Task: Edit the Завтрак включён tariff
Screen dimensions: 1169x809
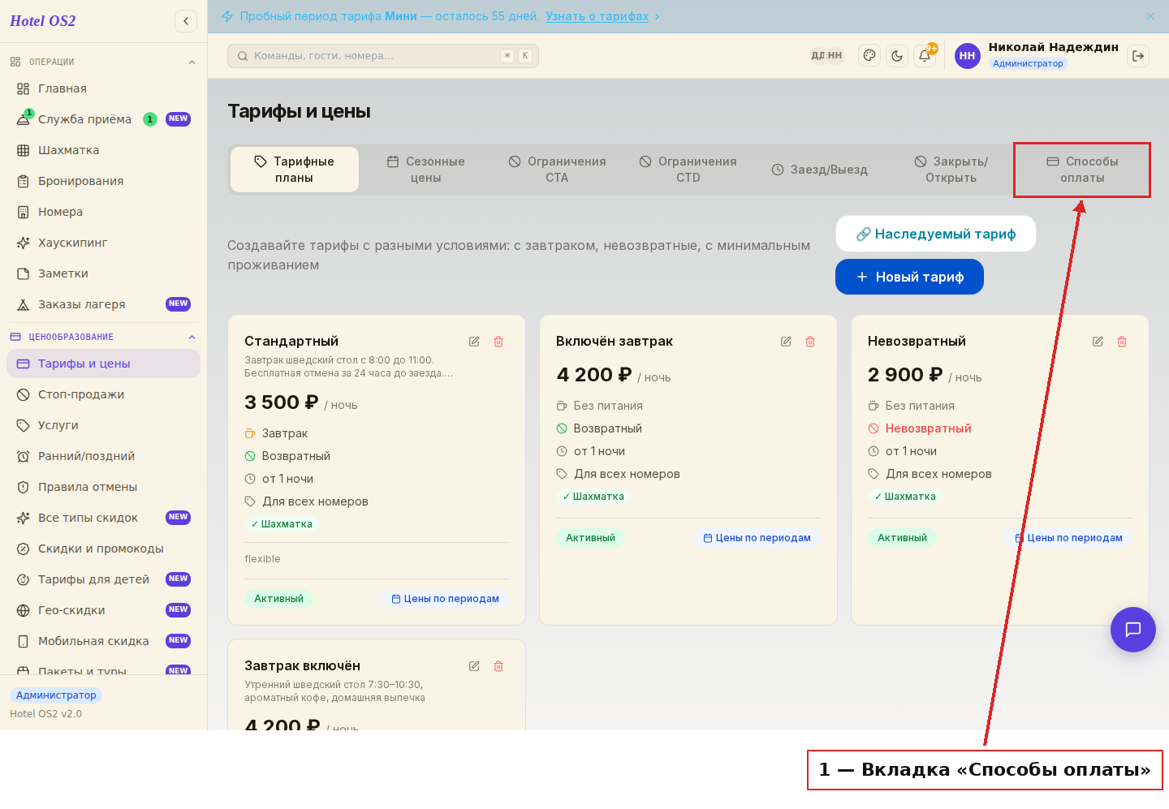Action: click(474, 666)
